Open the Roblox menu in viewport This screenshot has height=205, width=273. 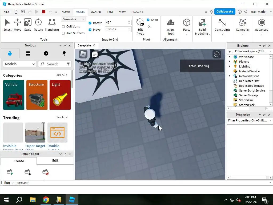83,54
